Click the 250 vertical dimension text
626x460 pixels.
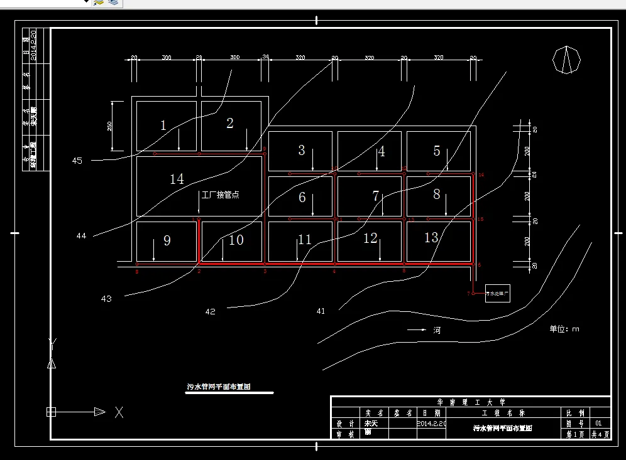coord(109,126)
